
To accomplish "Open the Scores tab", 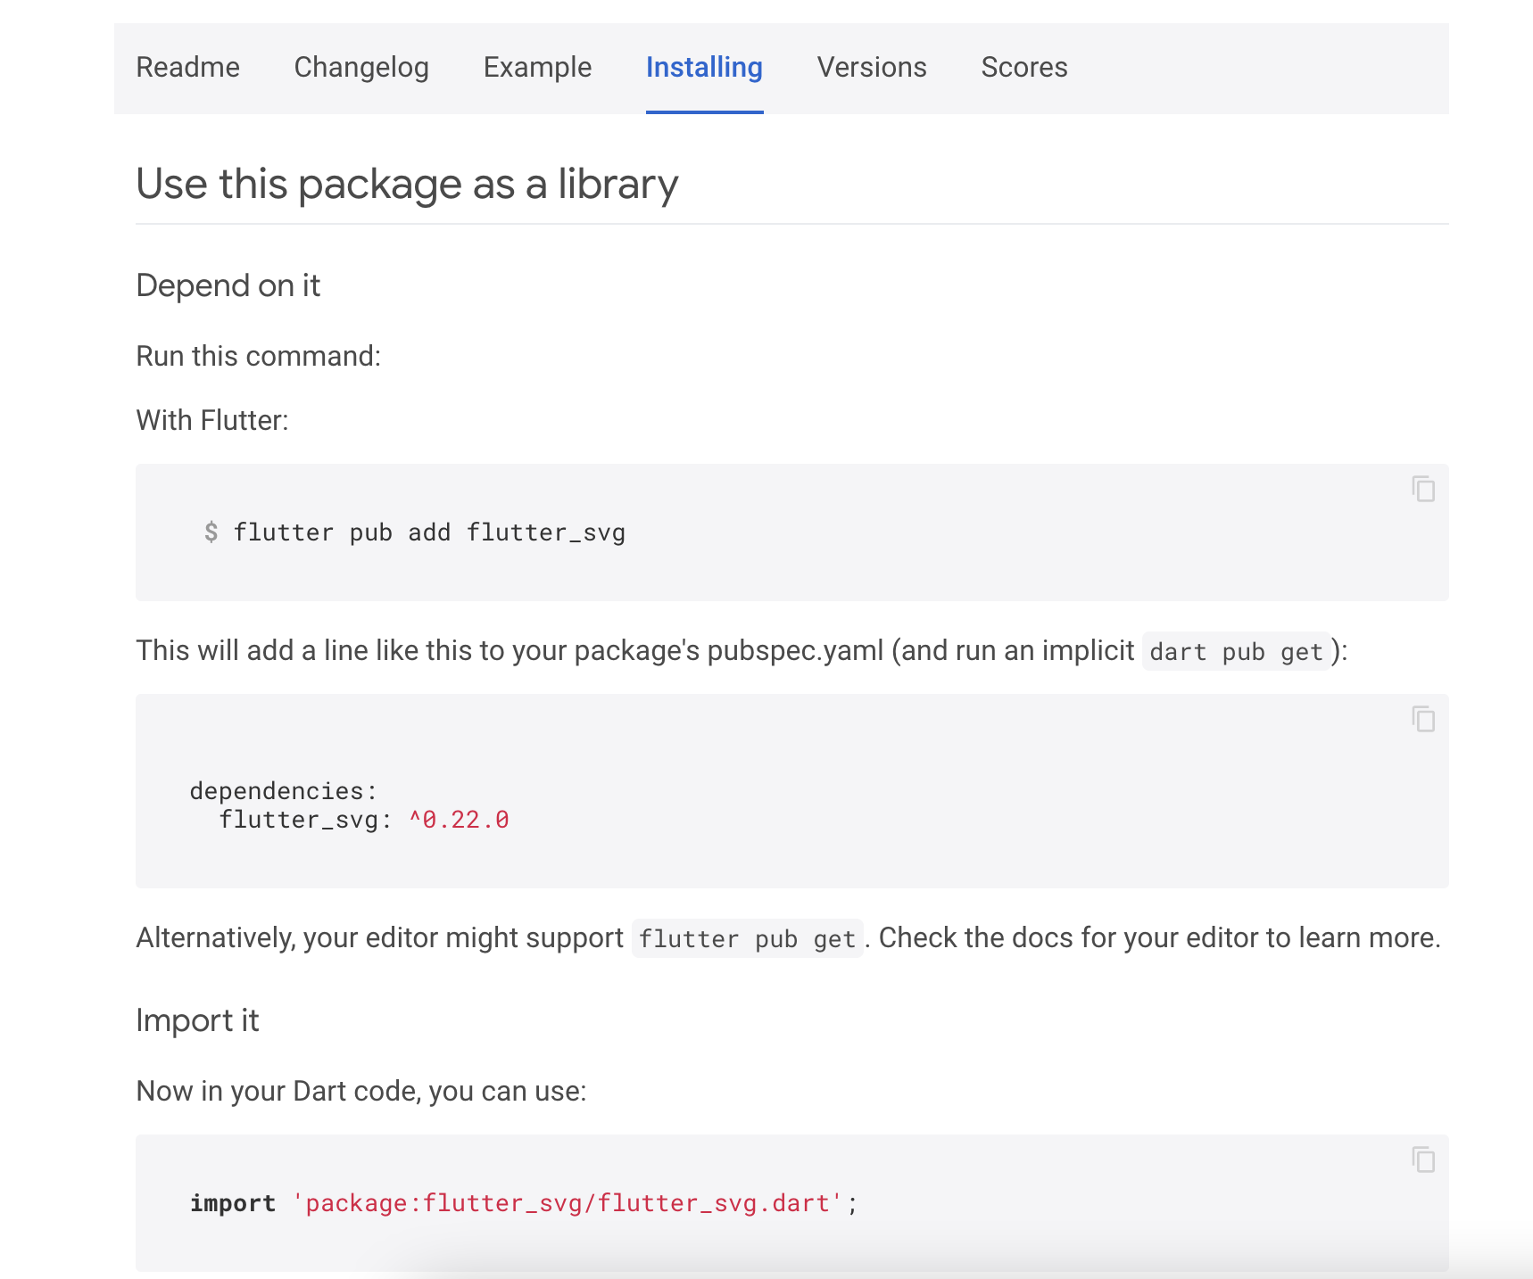I will click(x=1024, y=68).
